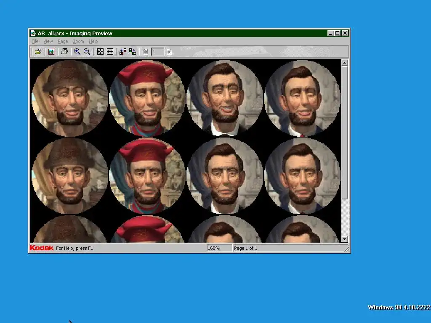
Task: Open the Help menu
Action: pyautogui.click(x=93, y=42)
